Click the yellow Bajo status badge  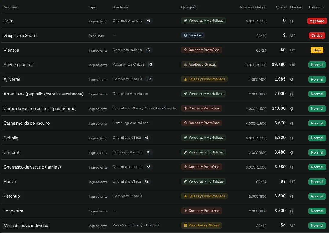click(x=317, y=50)
